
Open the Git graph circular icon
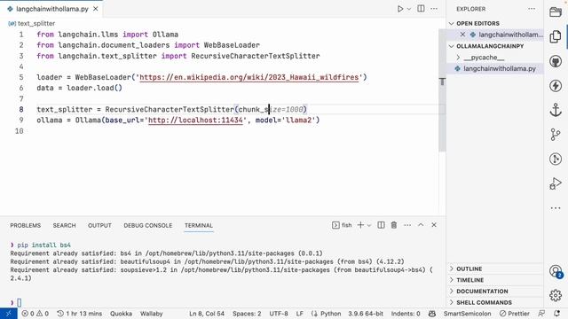556,159
